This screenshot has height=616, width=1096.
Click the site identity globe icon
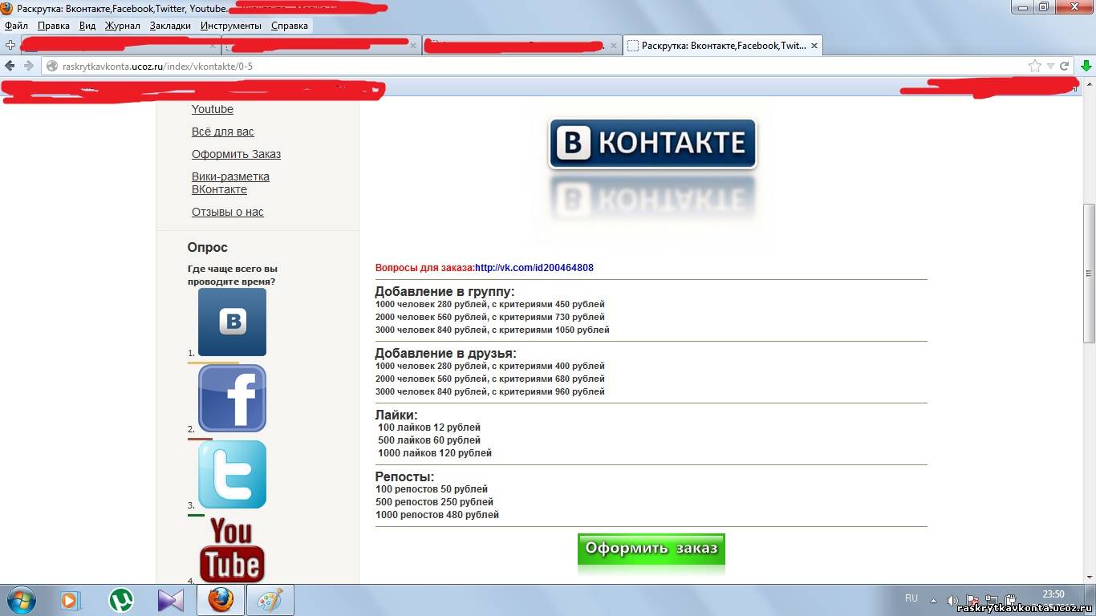(x=52, y=66)
